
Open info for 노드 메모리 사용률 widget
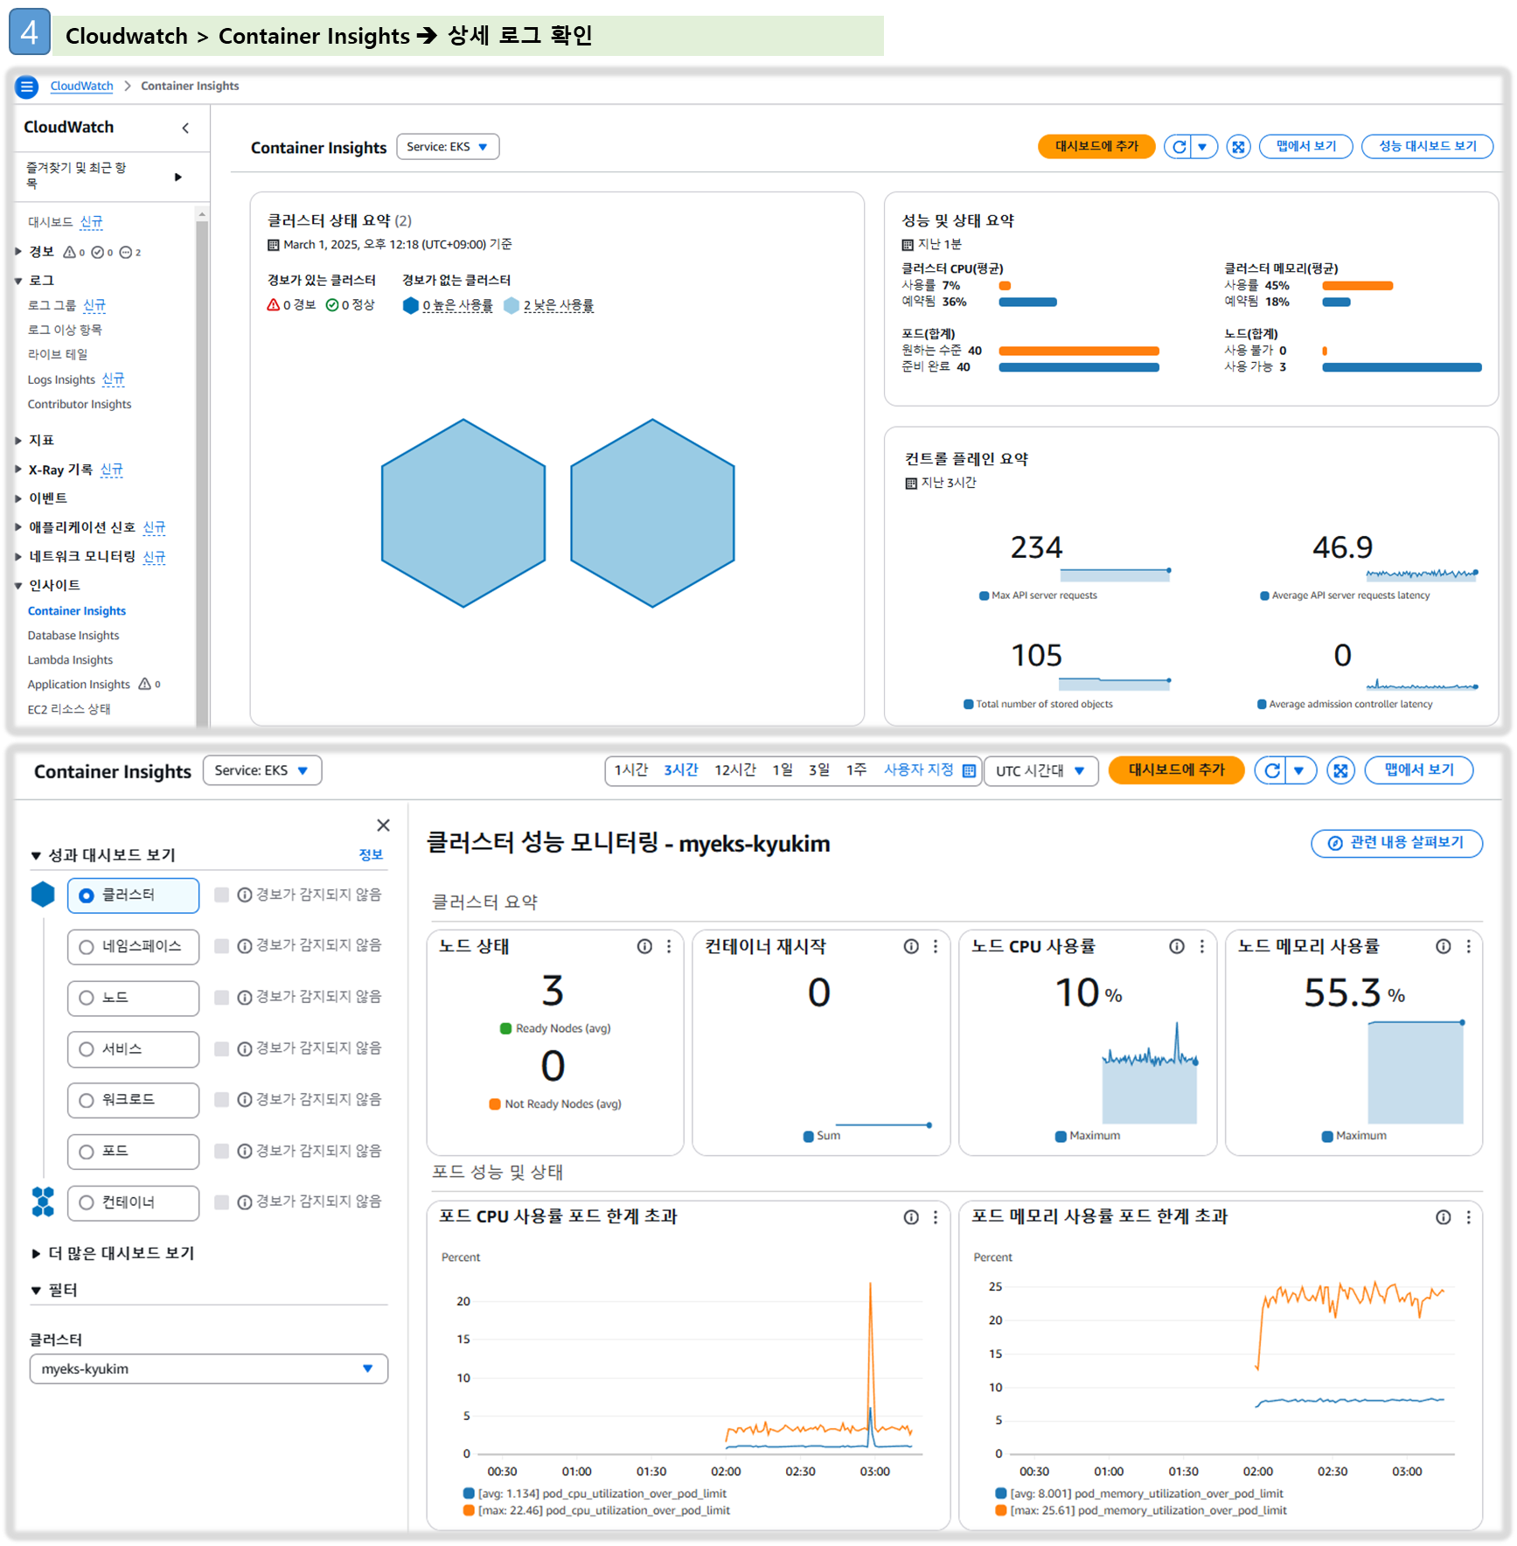[x=1444, y=946]
